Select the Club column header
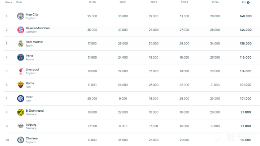Screen dimensions: 260x146 [x=19, y=2]
